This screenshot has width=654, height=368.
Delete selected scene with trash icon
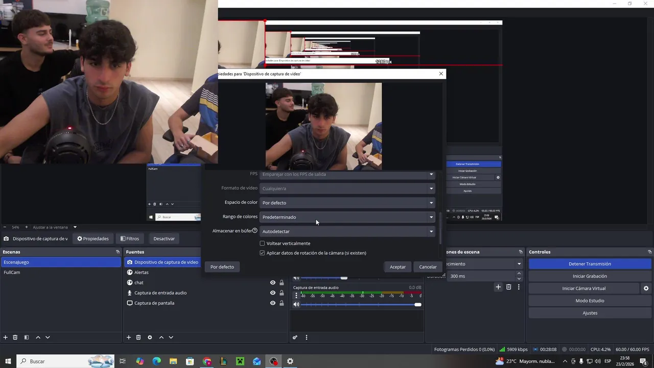coord(15,337)
